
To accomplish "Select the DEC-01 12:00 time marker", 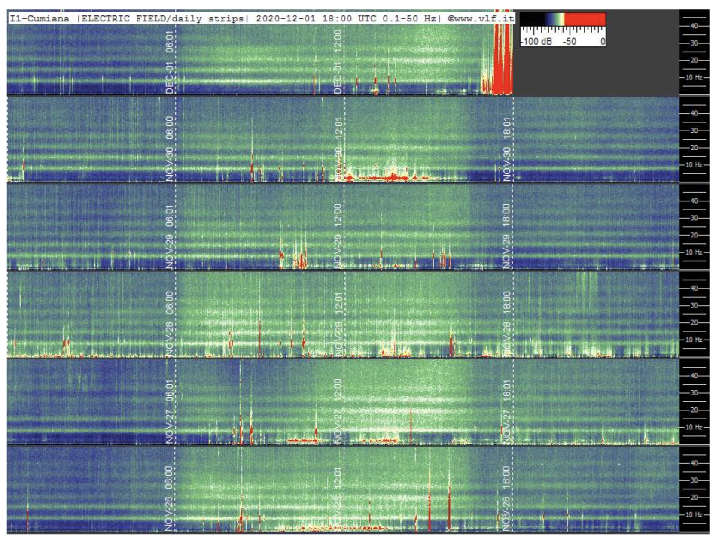I will click(338, 61).
